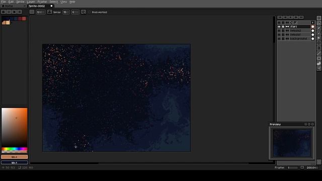
Task: Toggle the lock on the background layer
Action: tap(283, 39)
